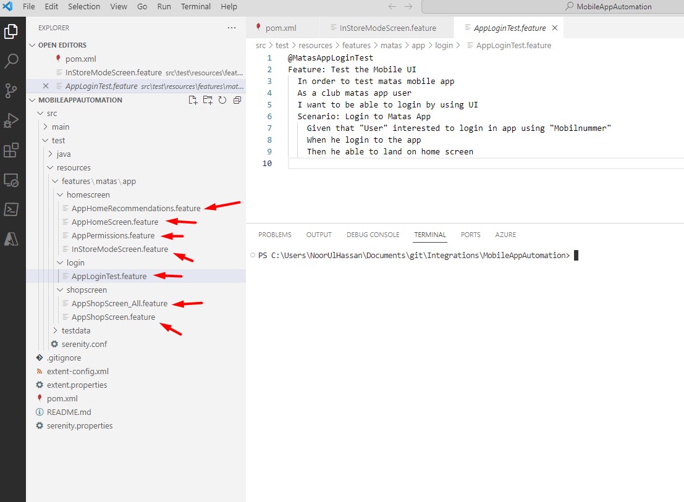Viewport: 684px width, 502px height.
Task: Click pom.xml icon in Open Editors
Action: [x=58, y=59]
